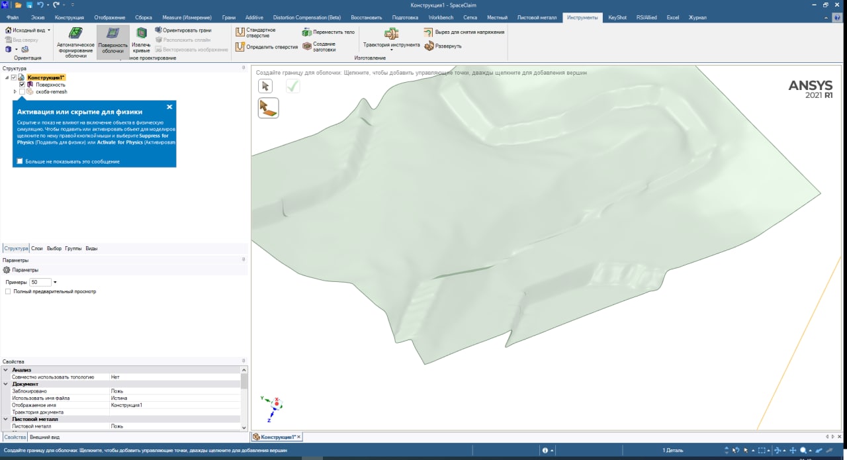This screenshot has width=847, height=460.
Task: Click the open folder icon in title bar
Action: tap(19, 5)
